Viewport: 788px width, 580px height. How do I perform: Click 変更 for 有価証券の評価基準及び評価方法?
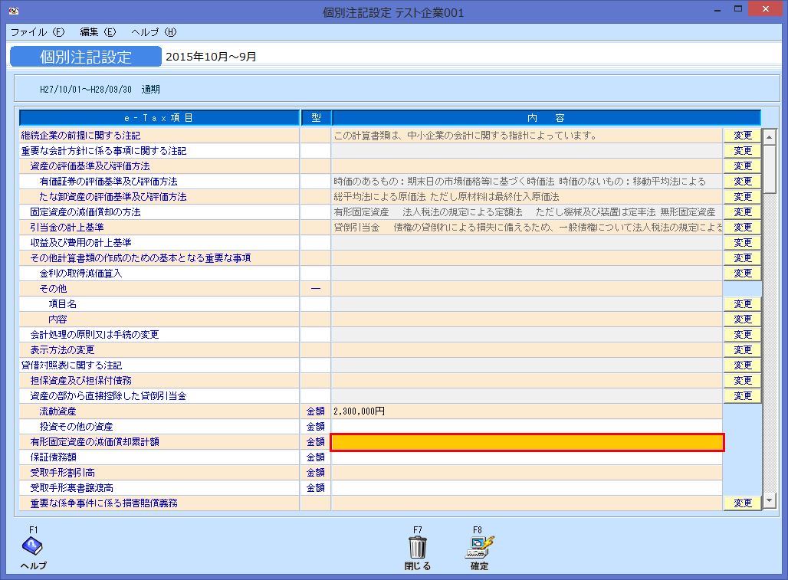click(x=741, y=181)
